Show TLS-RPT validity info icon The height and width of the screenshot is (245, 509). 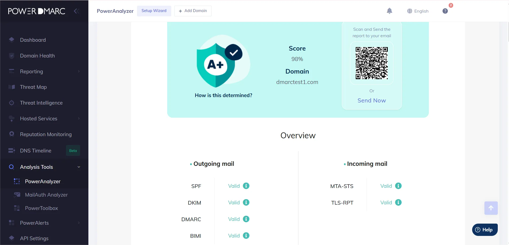(x=398, y=202)
